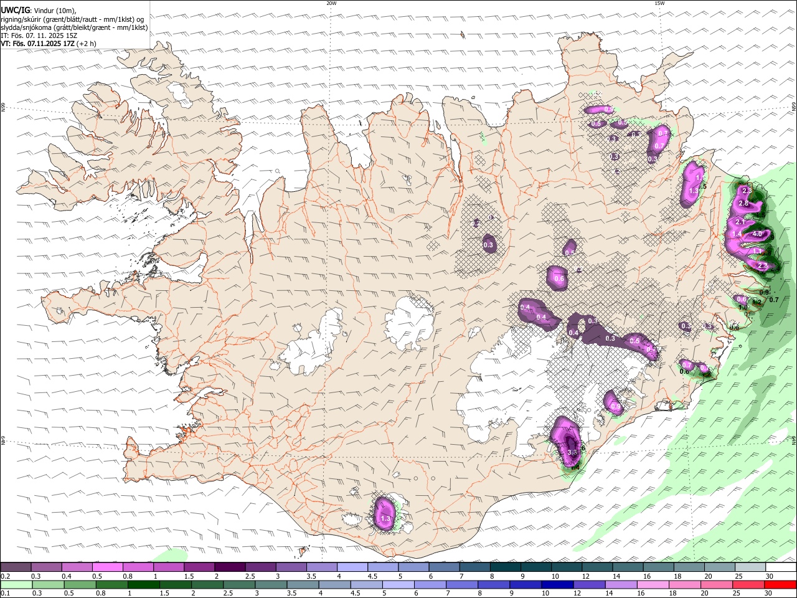Click the purple legend swatch between 0.2 and 0.3
Image resolution: width=797 pixels, height=598 pixels.
(x=16, y=567)
